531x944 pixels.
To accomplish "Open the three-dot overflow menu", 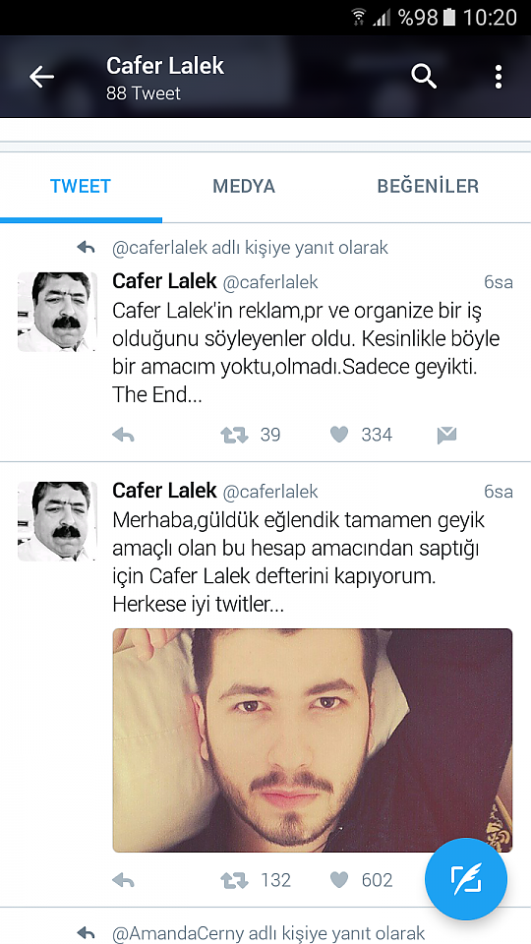I will [498, 77].
